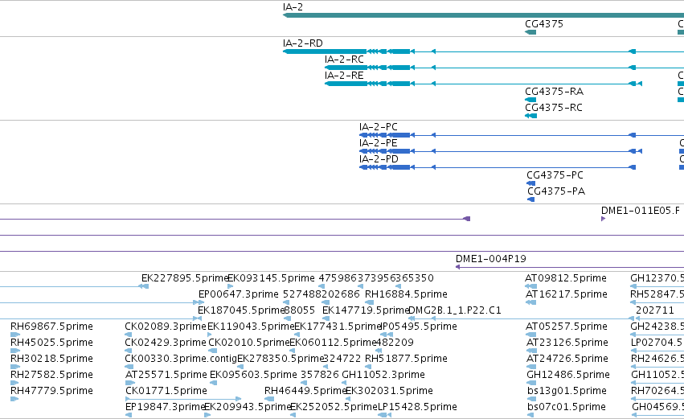The height and width of the screenshot is (419, 684).
Task: Select protein feature IA-2-PE
Action: [x=379, y=143]
